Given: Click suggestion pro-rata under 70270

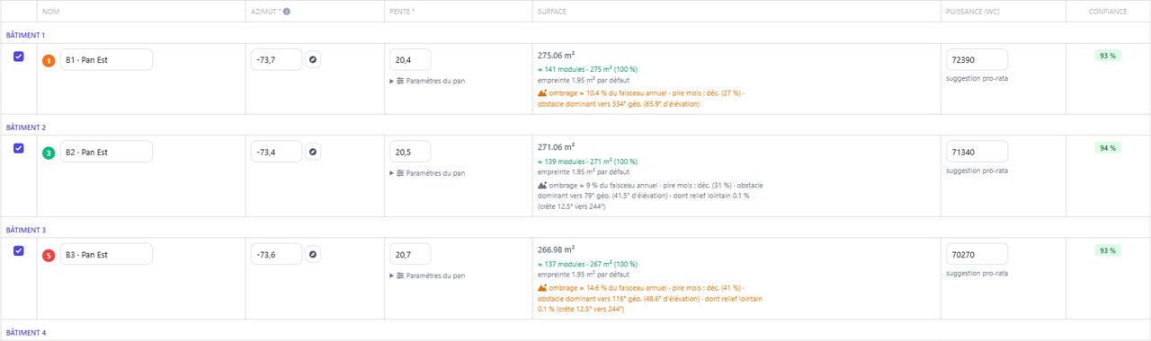Looking at the screenshot, I should [x=977, y=274].
